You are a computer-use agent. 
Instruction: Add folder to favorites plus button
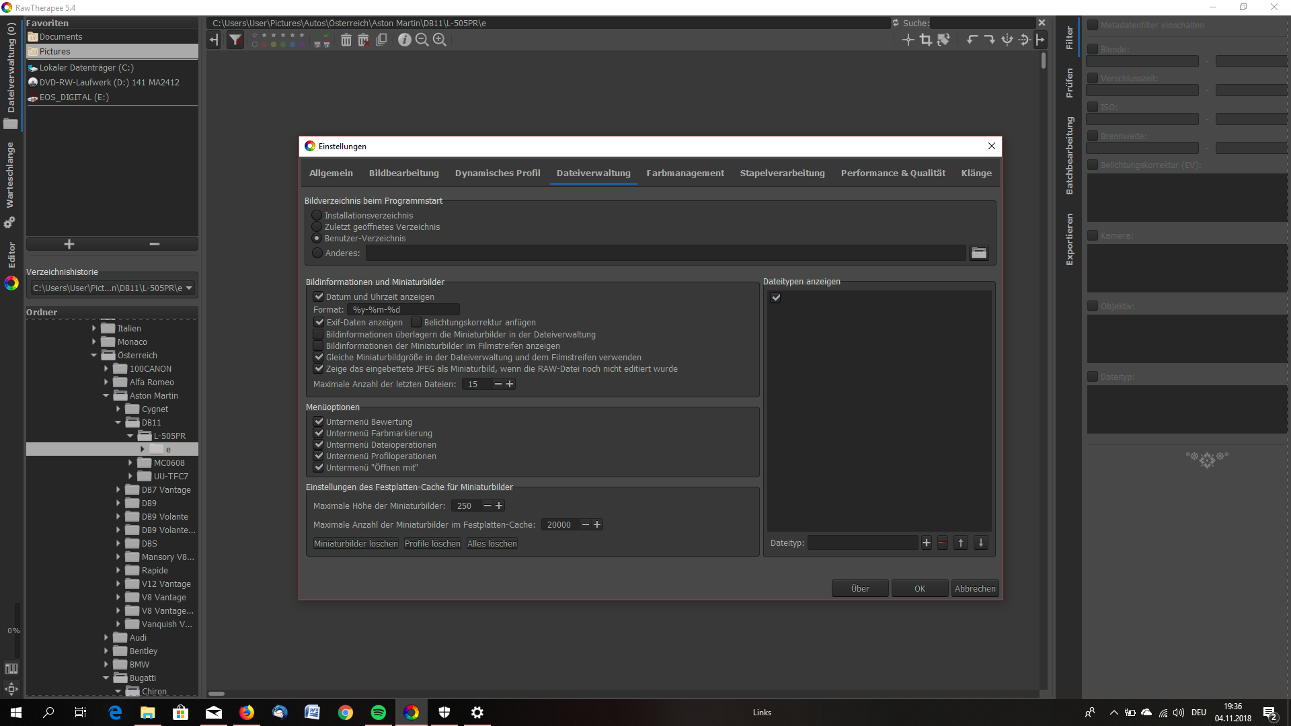tap(69, 244)
